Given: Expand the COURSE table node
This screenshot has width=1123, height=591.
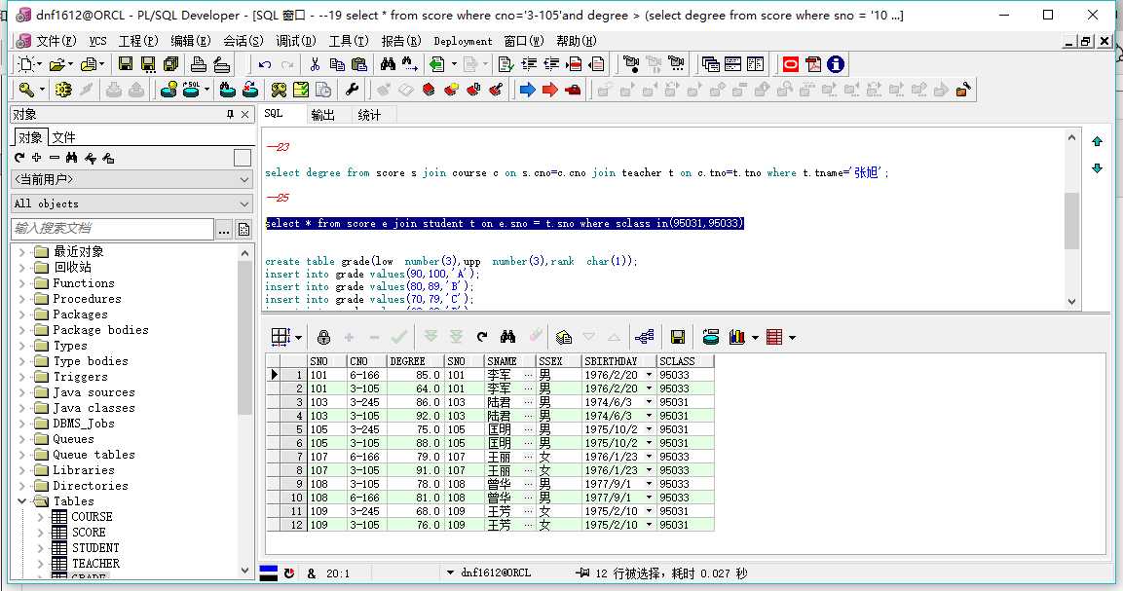Looking at the screenshot, I should [40, 516].
